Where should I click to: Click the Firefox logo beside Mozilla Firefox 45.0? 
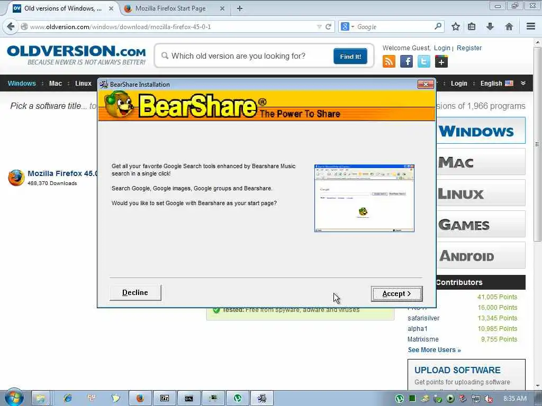pyautogui.click(x=16, y=178)
